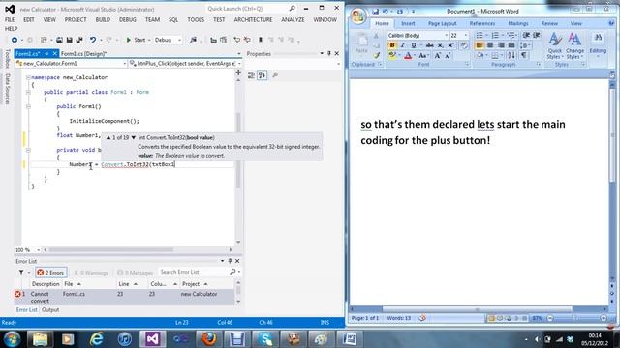620x348 pixels.
Task: Open Word Page Layout ribbon tab
Action: [x=442, y=23]
